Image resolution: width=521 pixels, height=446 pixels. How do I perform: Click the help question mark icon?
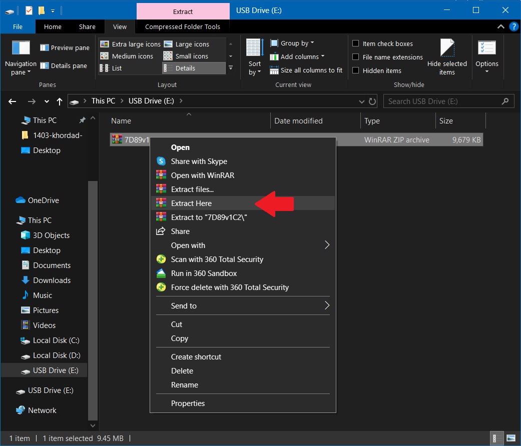point(513,26)
